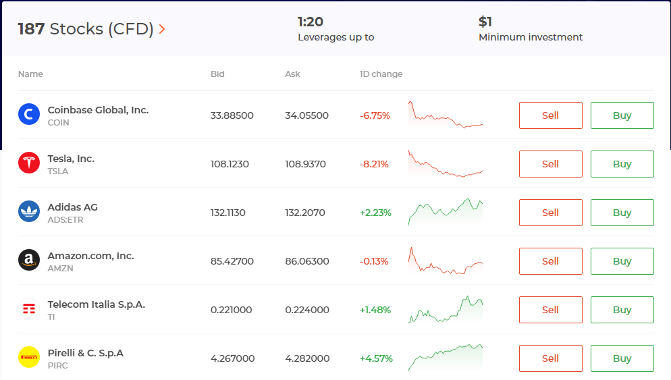The image size is (671, 380).
Task: Open the Telecom Italia 1D price chart
Action: click(446, 309)
